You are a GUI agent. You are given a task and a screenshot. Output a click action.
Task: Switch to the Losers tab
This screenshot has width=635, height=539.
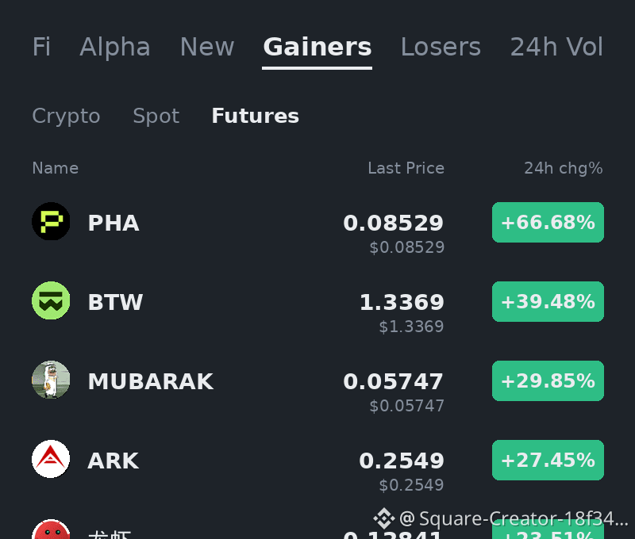[x=441, y=47]
